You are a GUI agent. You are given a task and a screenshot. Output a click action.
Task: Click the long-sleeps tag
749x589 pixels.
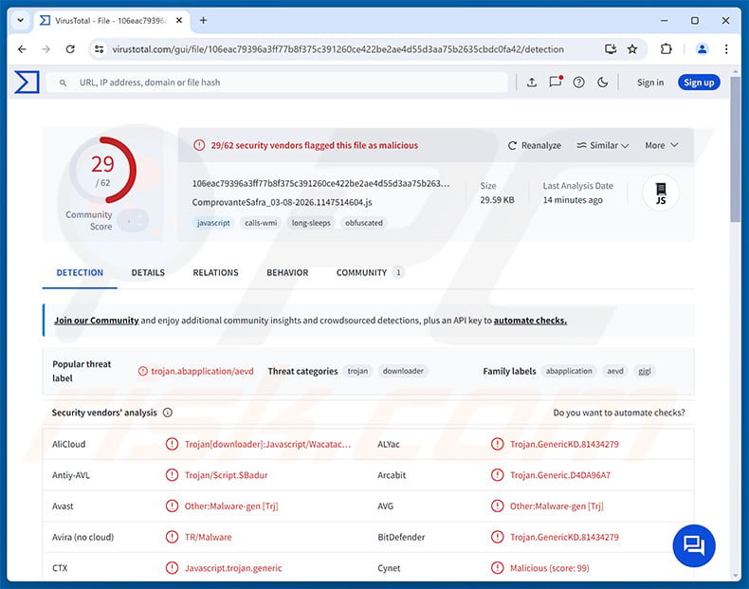pos(311,223)
